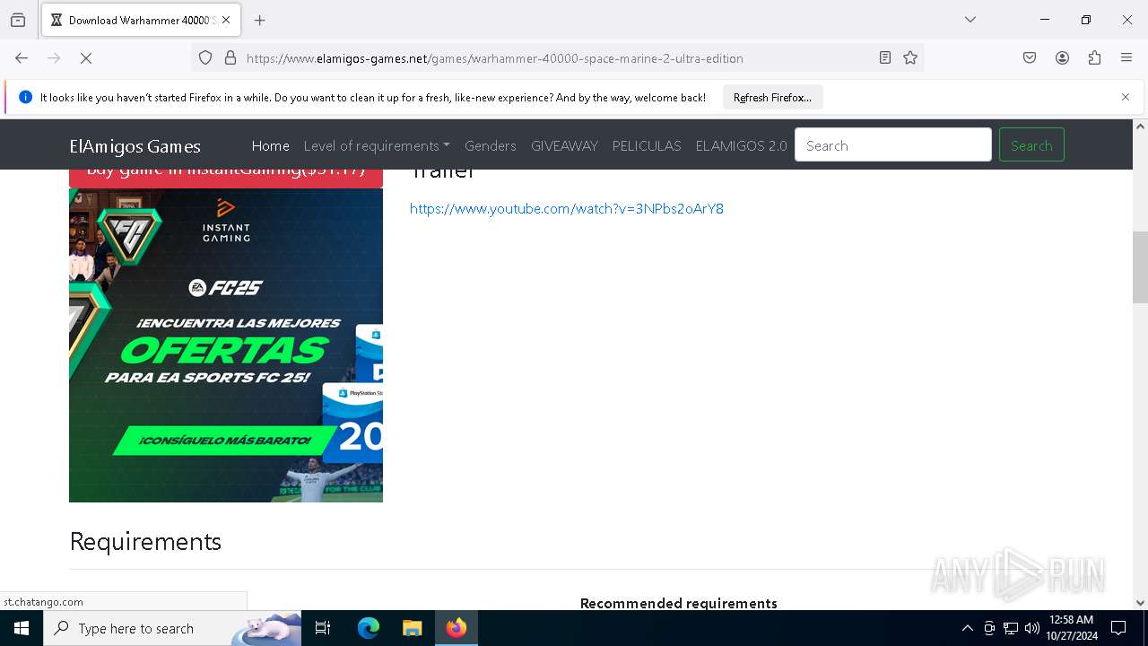Dismiss the Firefox welcome back notification
1148x646 pixels.
[x=1126, y=97]
